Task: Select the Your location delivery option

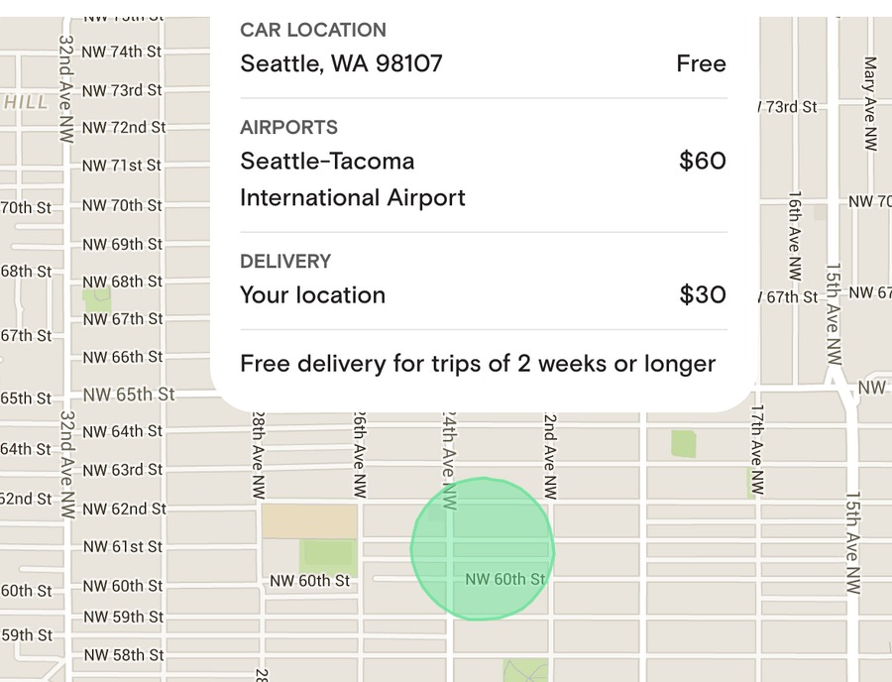Action: pos(484,294)
